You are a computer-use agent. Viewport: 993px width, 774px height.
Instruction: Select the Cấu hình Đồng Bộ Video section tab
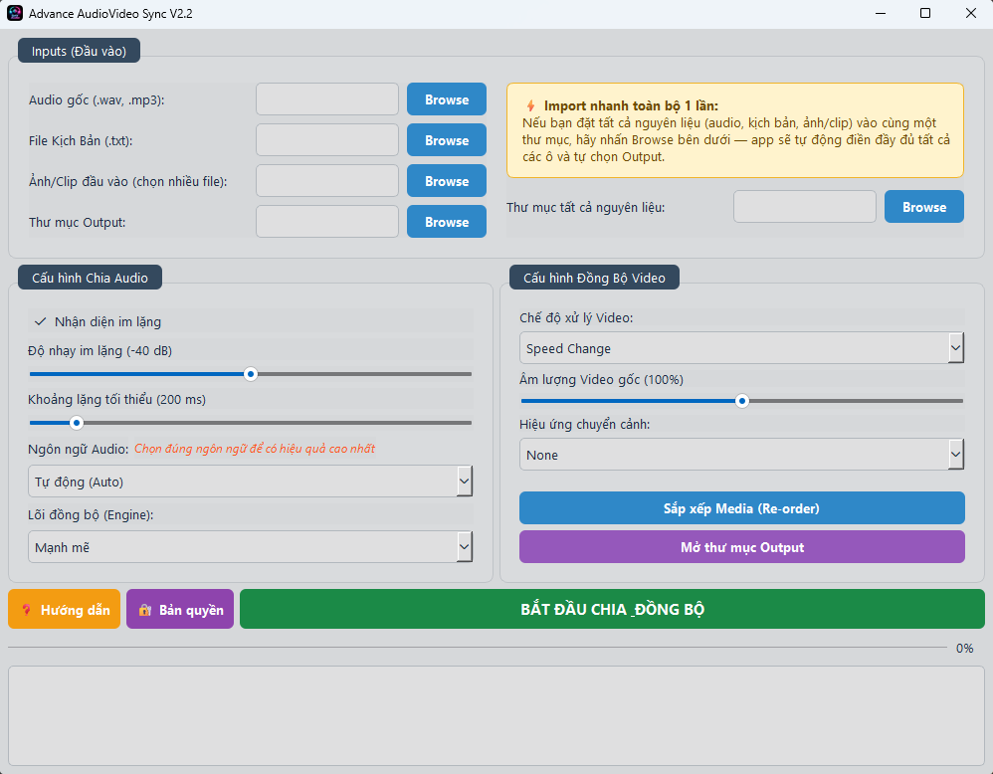(x=594, y=278)
